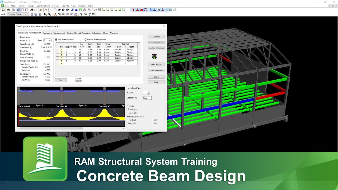Click the purple foundation display icon
The width and height of the screenshot is (338, 190).
(x=163, y=10)
